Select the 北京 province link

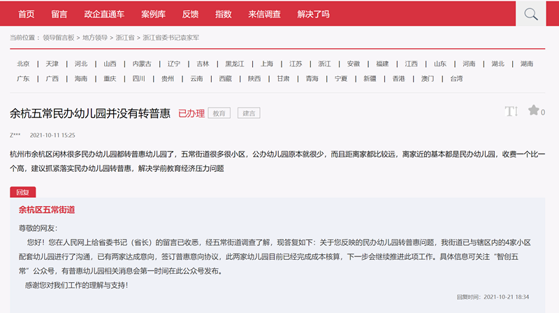coord(23,64)
